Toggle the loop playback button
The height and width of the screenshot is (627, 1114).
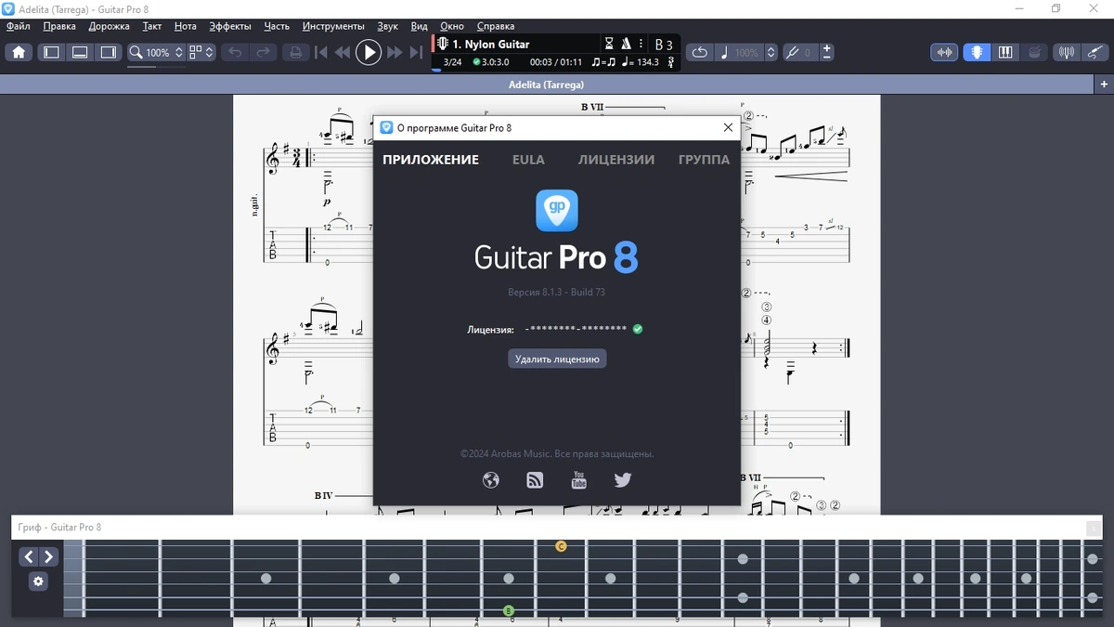[700, 53]
